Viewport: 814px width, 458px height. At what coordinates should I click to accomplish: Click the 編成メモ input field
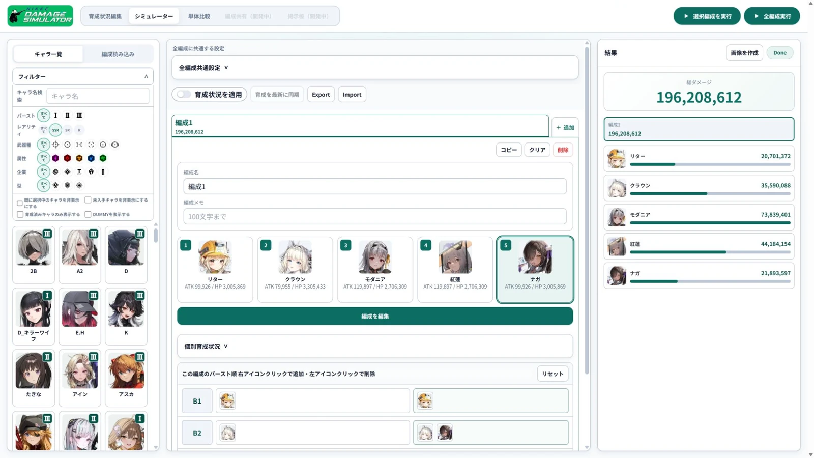(x=375, y=216)
